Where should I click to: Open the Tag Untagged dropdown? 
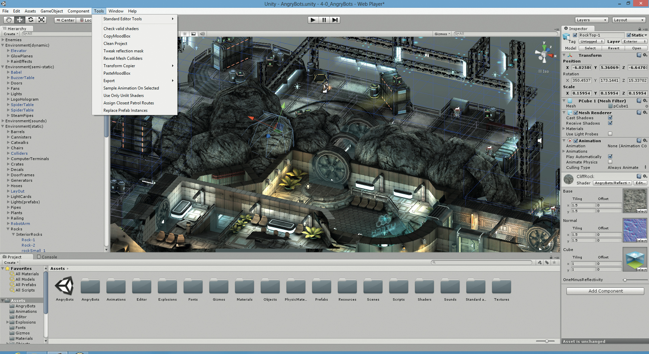[x=592, y=42]
